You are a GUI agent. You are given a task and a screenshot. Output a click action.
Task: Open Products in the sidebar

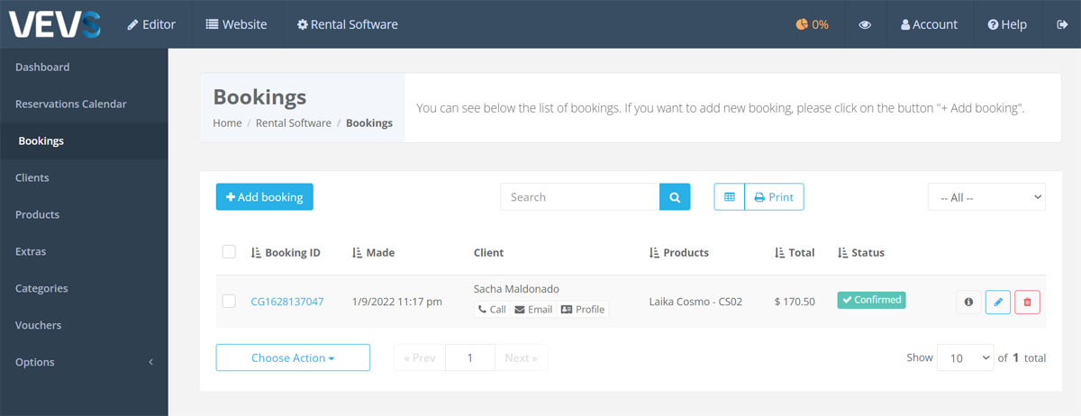tap(84, 215)
